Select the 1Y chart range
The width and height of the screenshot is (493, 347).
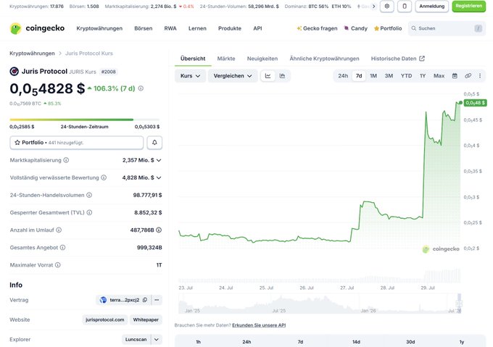point(423,75)
